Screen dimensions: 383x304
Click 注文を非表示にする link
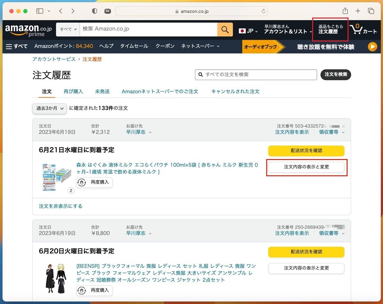point(61,206)
